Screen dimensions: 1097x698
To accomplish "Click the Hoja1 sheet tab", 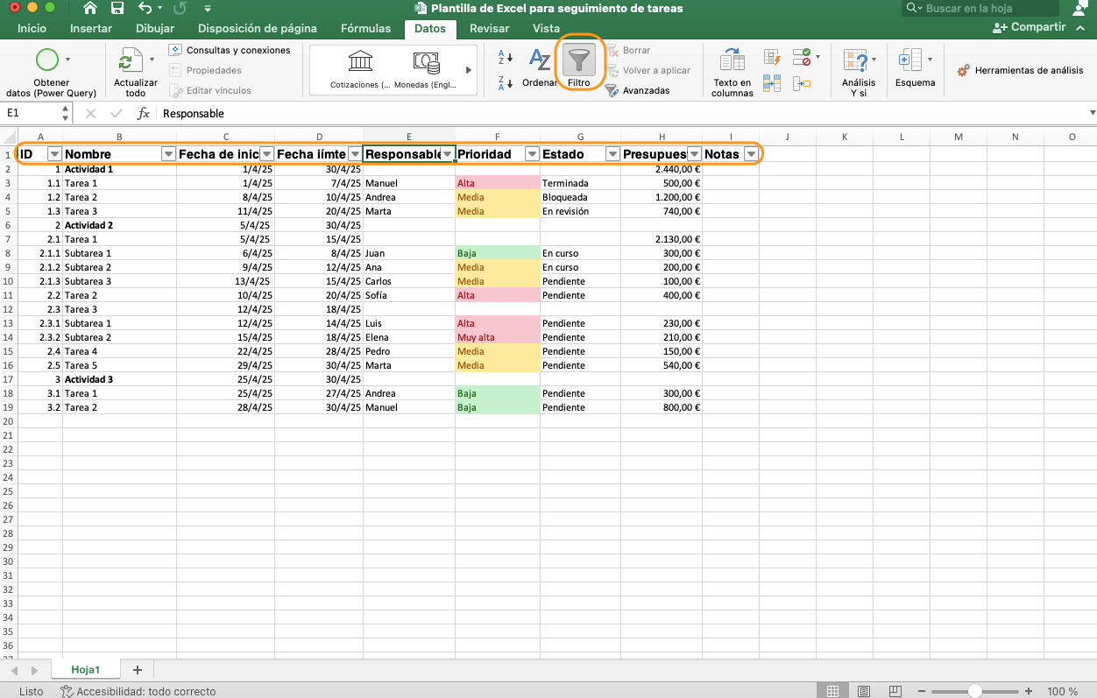I will pyautogui.click(x=85, y=668).
